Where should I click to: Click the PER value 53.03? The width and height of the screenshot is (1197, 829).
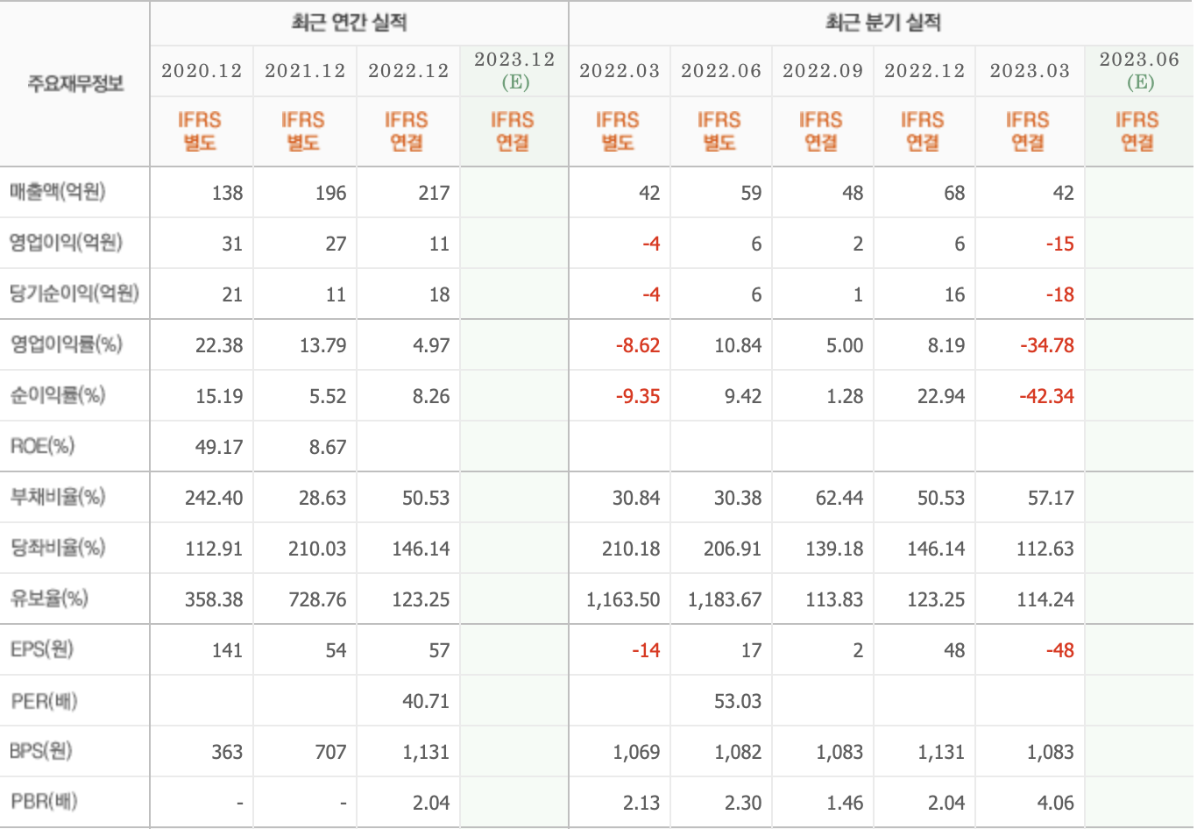[738, 701]
